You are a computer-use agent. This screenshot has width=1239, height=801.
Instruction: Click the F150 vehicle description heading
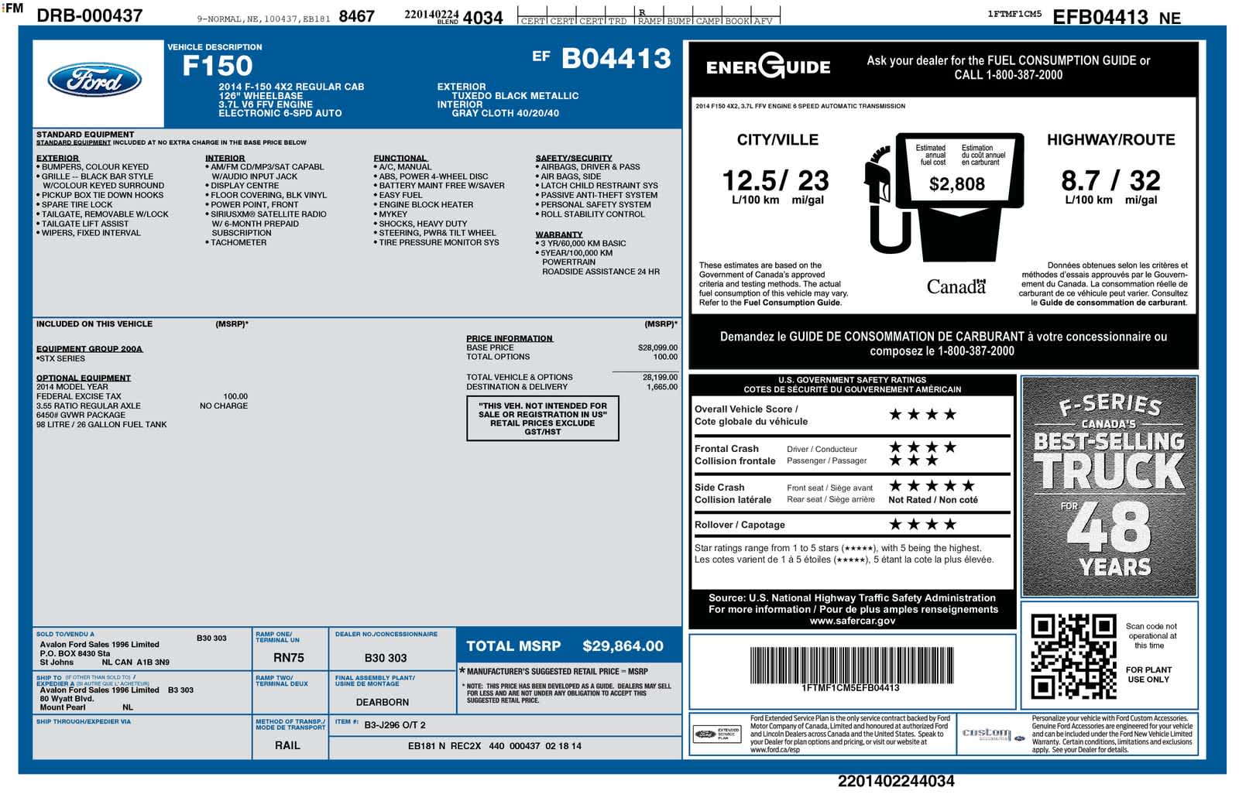coord(217,66)
